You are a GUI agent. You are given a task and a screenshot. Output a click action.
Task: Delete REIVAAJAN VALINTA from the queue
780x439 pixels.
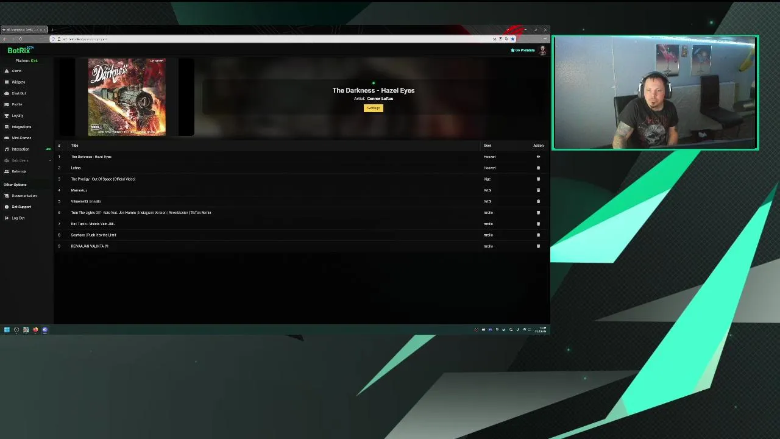coord(538,246)
